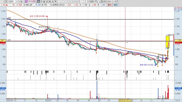The width and height of the screenshot is (182, 102).
Task: Click the 2024/08/14 date marker label
Action: tap(125, 100)
